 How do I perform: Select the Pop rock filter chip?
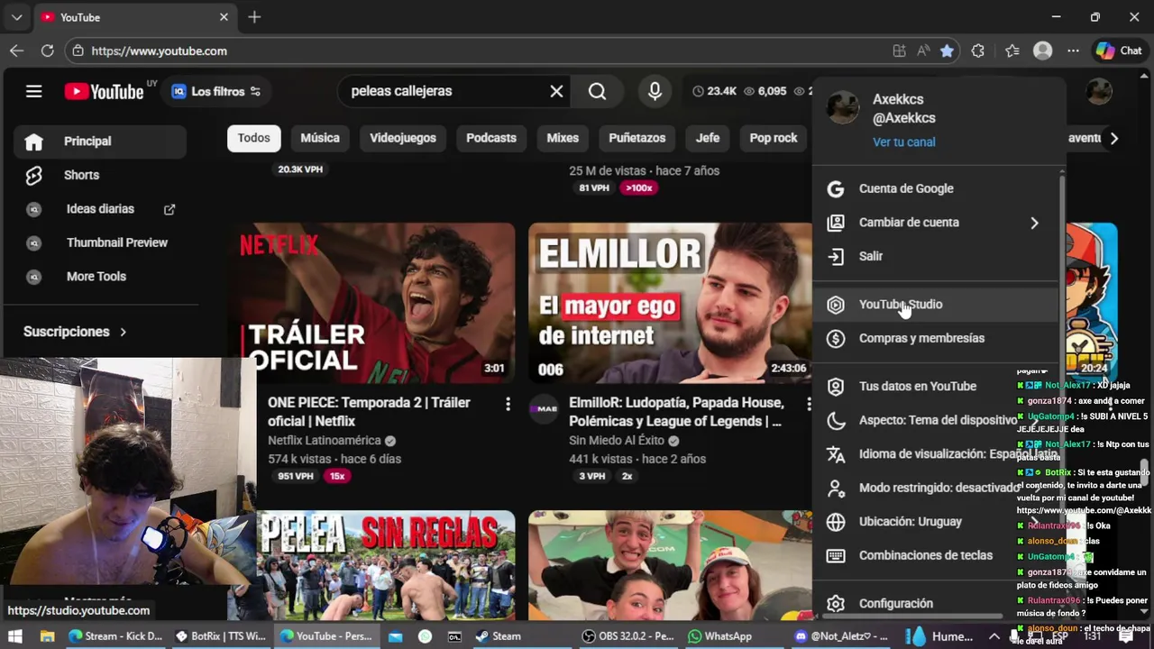pyautogui.click(x=774, y=138)
